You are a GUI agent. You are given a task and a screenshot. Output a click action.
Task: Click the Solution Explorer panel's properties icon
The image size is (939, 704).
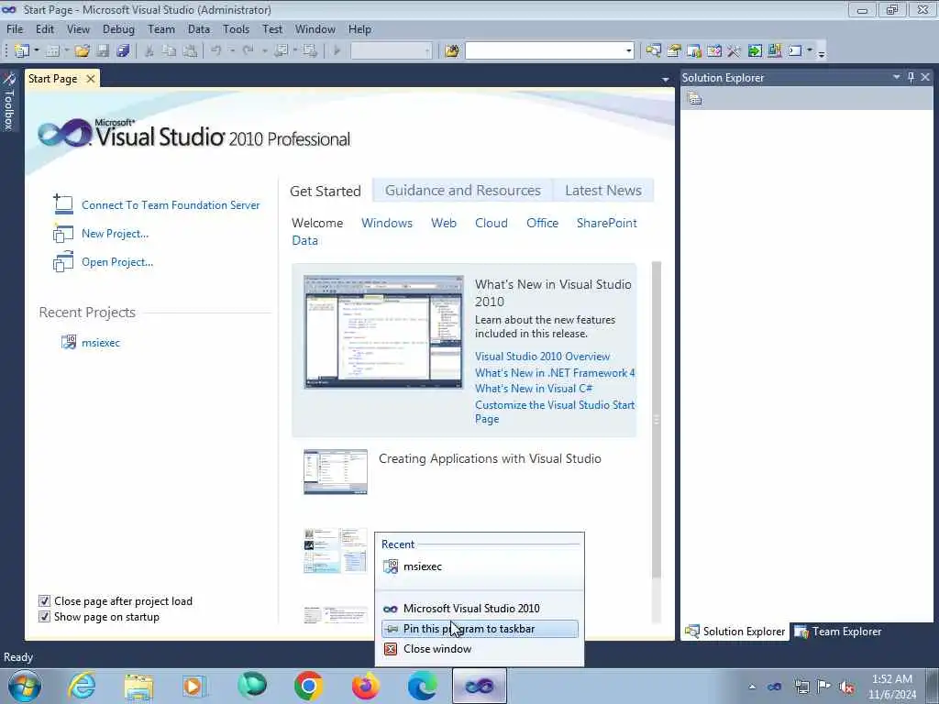click(x=695, y=99)
